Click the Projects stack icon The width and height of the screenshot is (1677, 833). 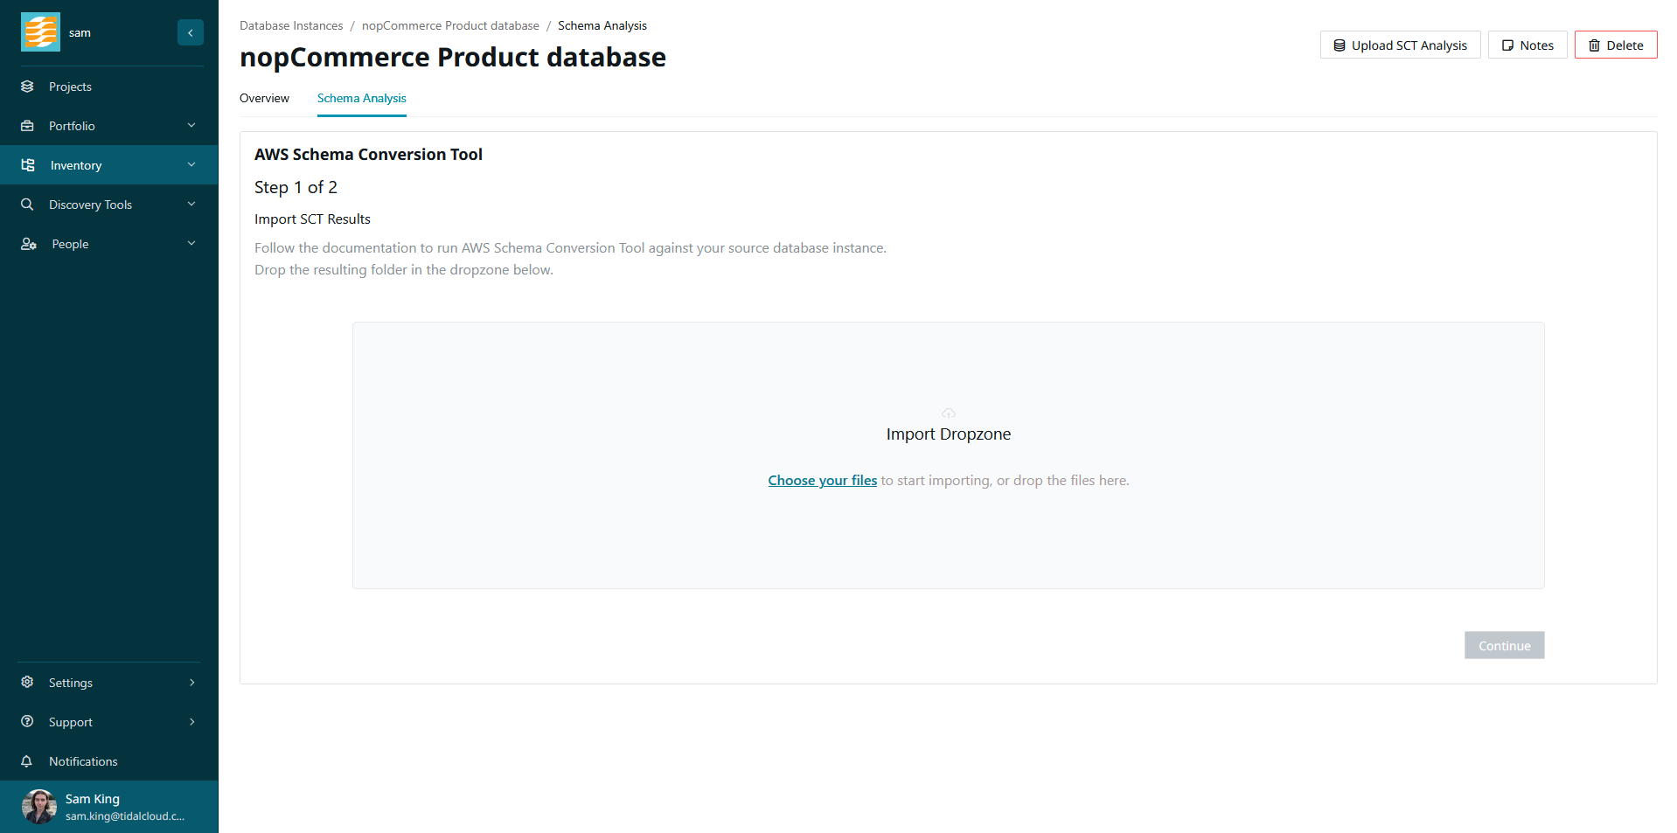tap(27, 87)
